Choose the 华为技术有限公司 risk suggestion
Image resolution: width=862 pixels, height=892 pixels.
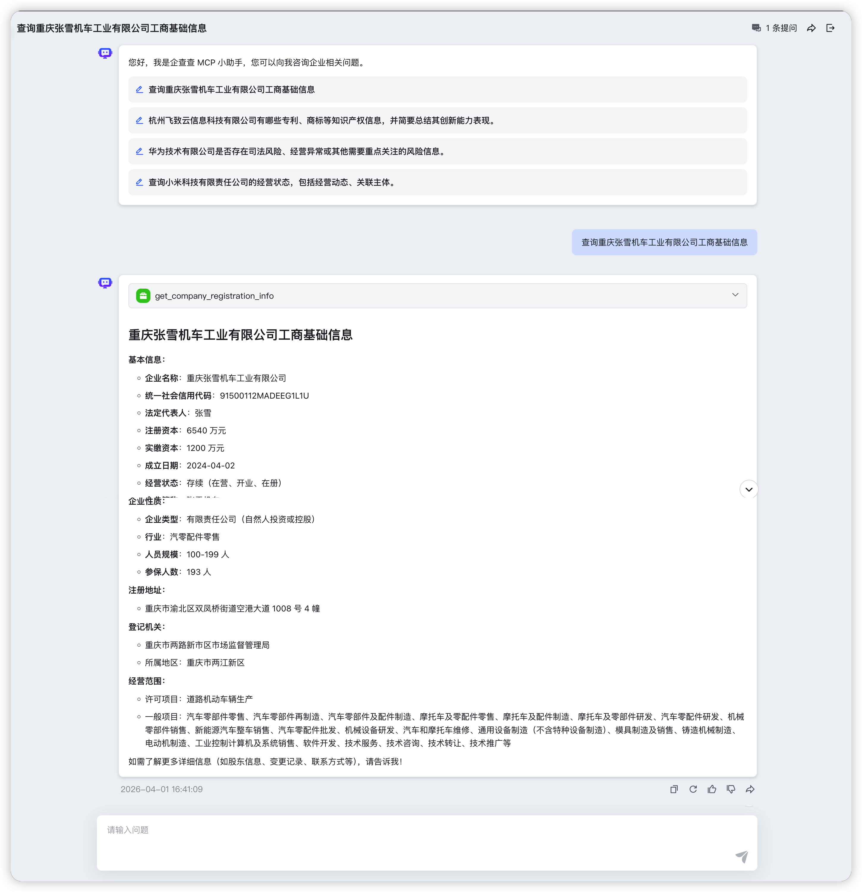click(x=297, y=152)
